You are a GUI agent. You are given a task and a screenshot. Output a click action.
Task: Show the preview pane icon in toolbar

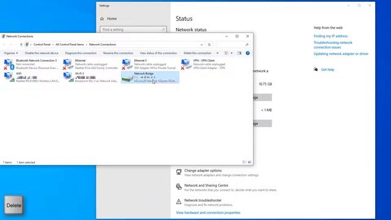[x=239, y=53]
